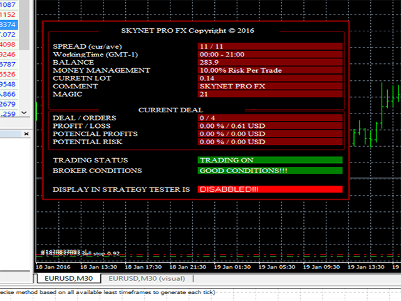Click the BROKER CONDITIONS label
The height and width of the screenshot is (301, 401).
[97, 171]
